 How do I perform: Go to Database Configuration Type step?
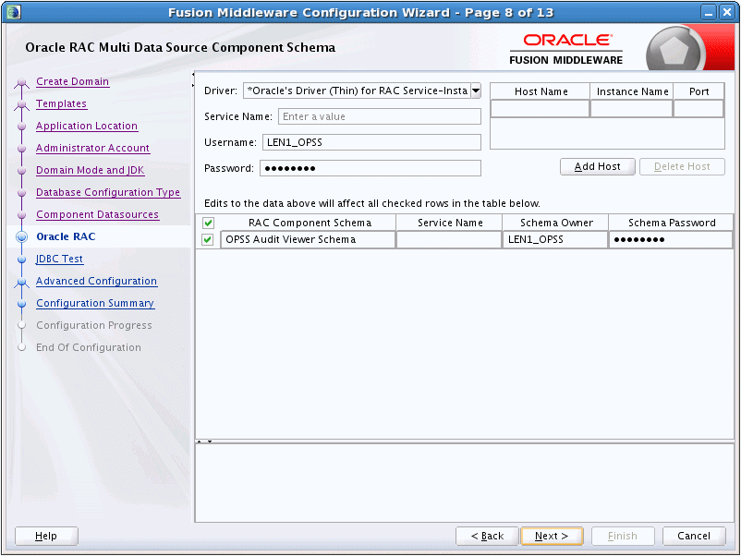[108, 192]
